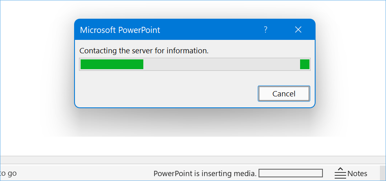This screenshot has width=386, height=181.
Task: Click the Cancel button in the dialog
Action: (x=284, y=94)
